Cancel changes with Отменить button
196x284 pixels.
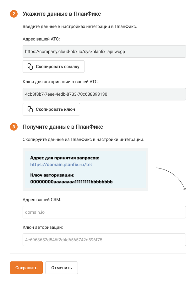tap(62, 268)
